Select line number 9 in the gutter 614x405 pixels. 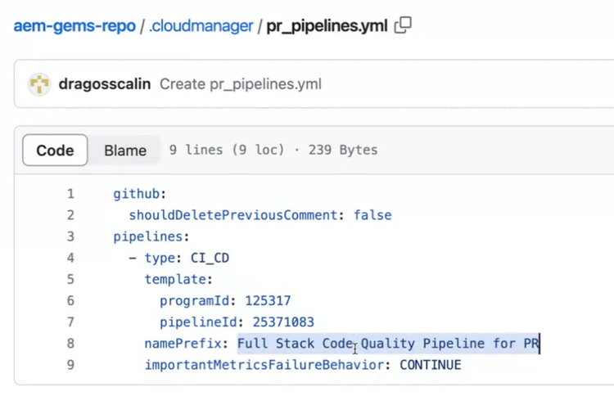pyautogui.click(x=70, y=365)
